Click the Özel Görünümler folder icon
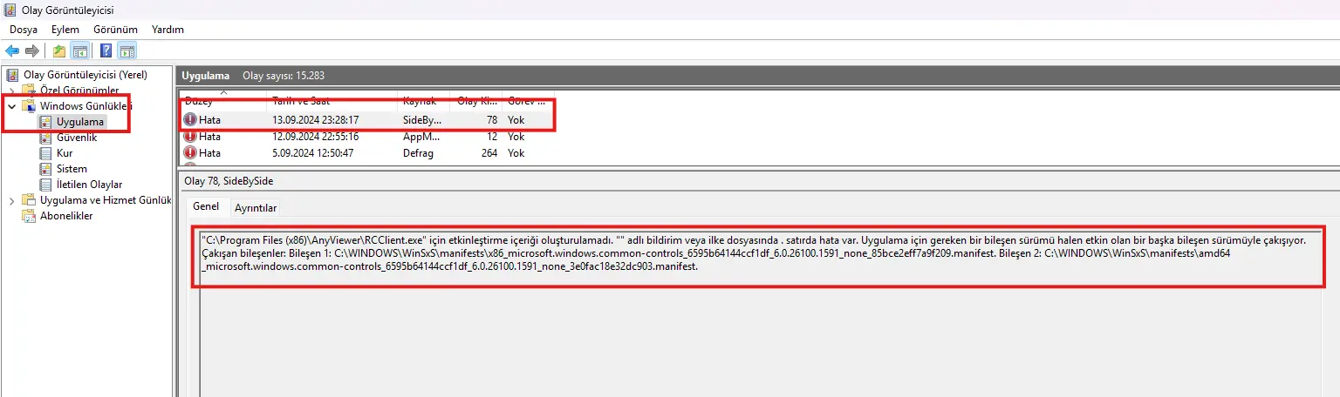 pos(29,91)
